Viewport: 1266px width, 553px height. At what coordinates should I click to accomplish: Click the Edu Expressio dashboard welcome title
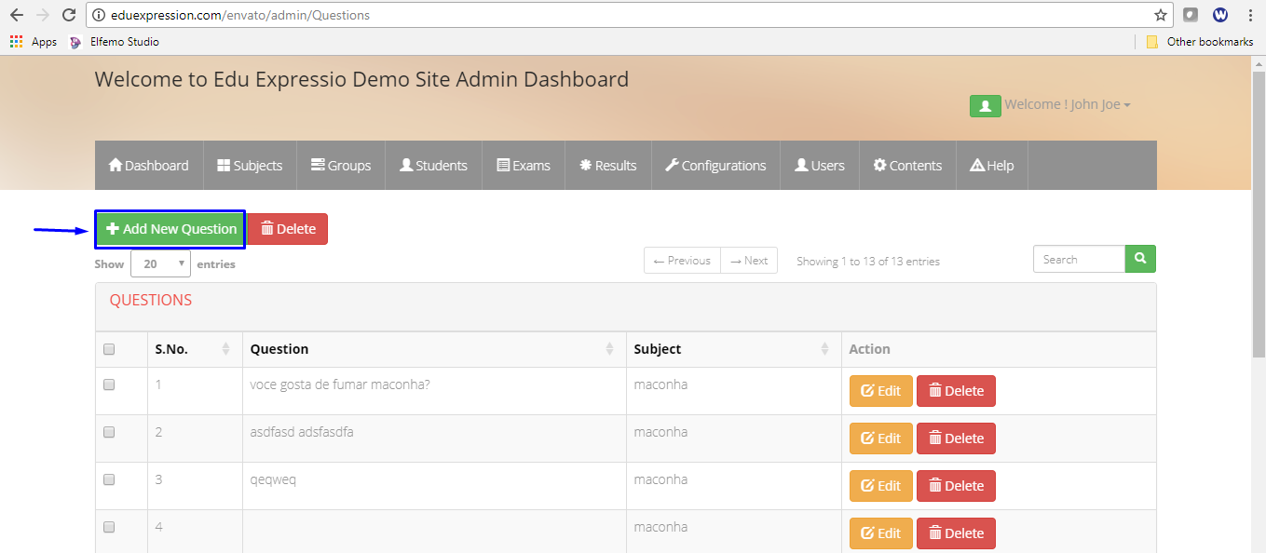point(361,80)
